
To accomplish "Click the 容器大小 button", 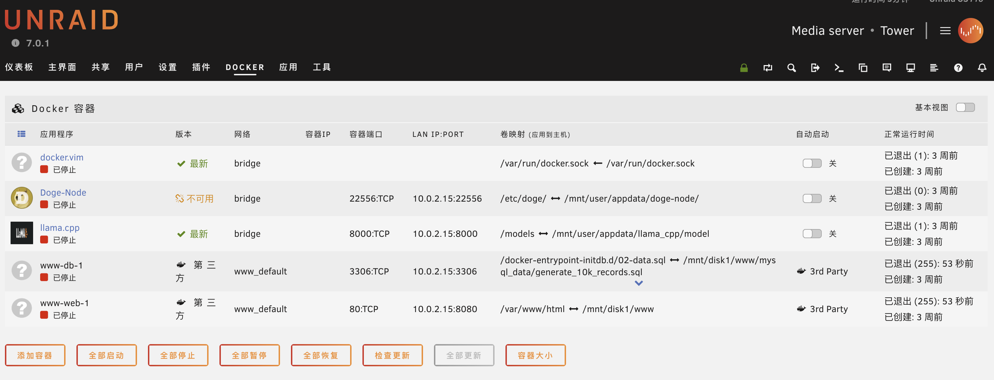I will click(x=536, y=355).
